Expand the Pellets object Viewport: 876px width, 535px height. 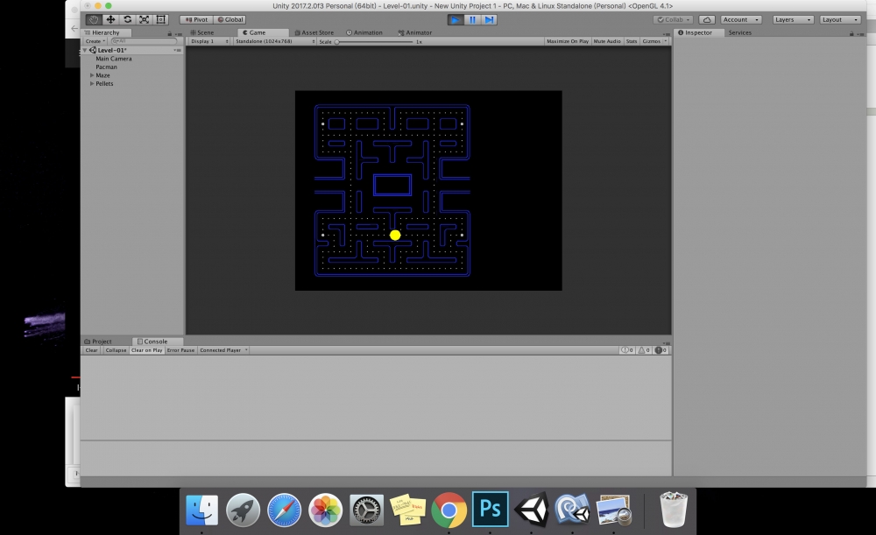click(92, 84)
